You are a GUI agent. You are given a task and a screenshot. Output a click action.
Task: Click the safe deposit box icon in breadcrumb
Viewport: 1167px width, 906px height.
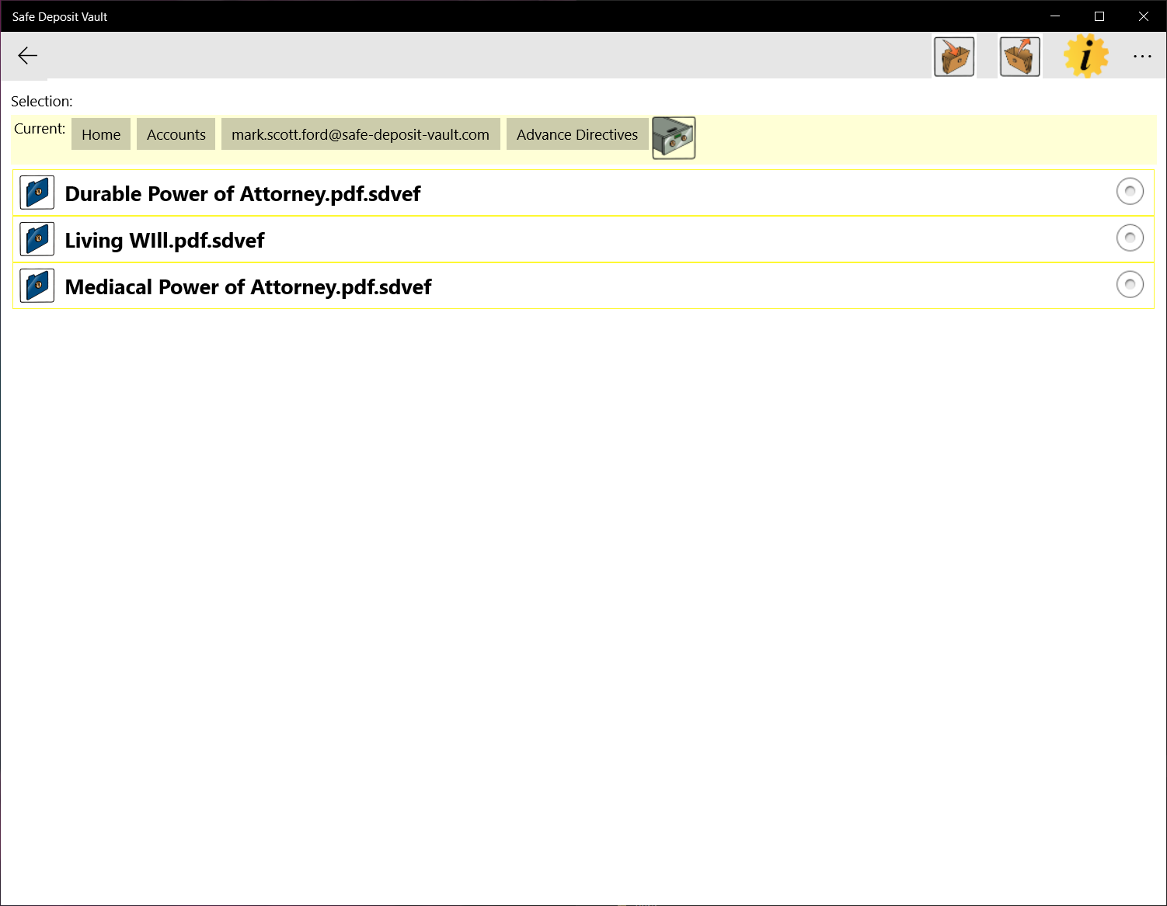pos(674,138)
